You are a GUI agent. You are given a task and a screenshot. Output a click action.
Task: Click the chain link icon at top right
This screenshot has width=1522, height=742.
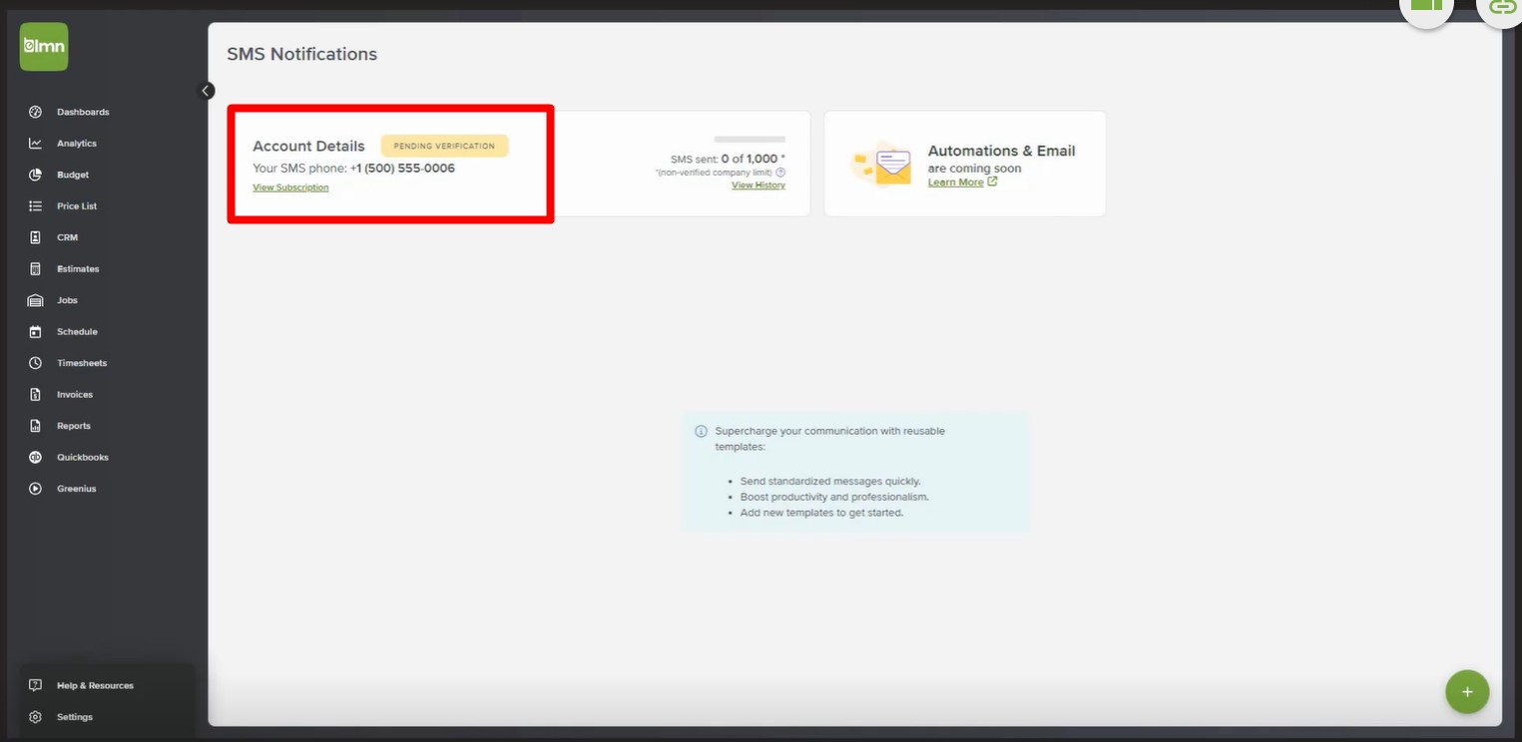1501,7
